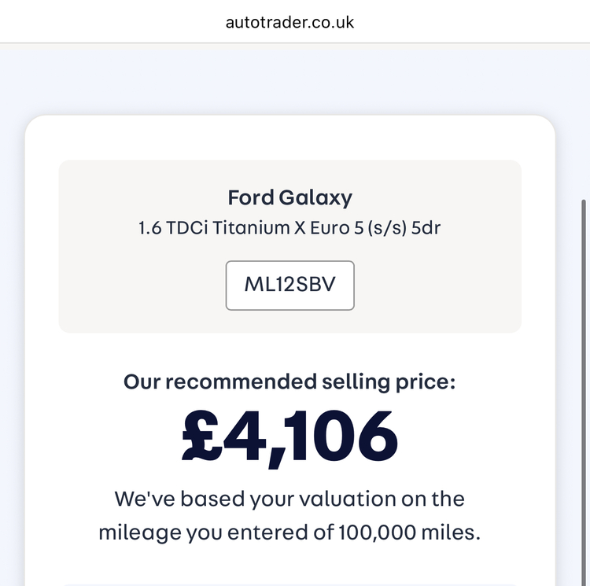The width and height of the screenshot is (590, 586).
Task: Click the words Our recommended
Action: 204,382
